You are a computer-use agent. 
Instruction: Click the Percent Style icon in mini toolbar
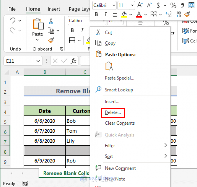pyautogui.click(x=173, y=5)
